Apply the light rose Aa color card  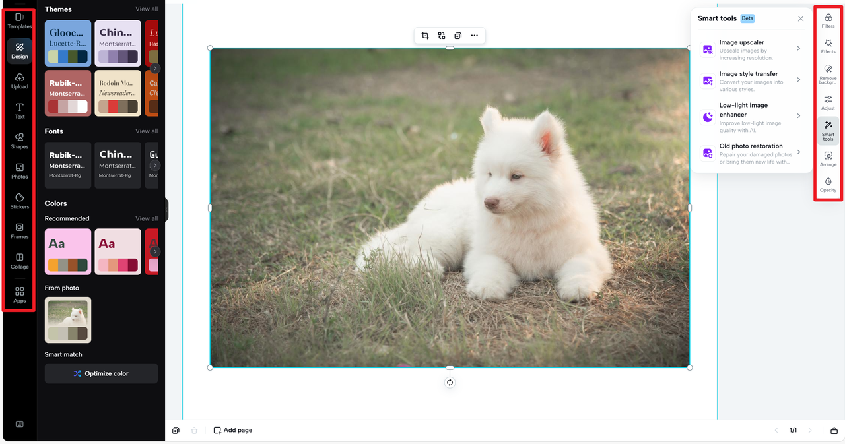(x=118, y=251)
